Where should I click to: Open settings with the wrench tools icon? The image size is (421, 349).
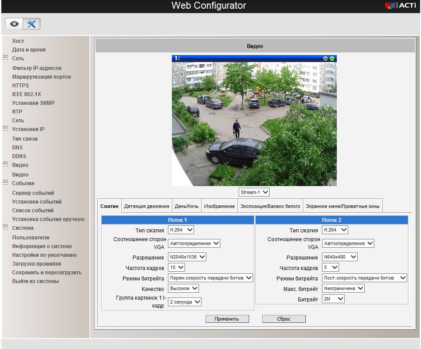(x=32, y=24)
